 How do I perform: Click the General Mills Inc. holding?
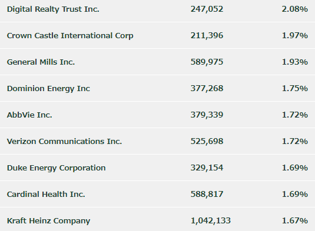[x=41, y=62]
